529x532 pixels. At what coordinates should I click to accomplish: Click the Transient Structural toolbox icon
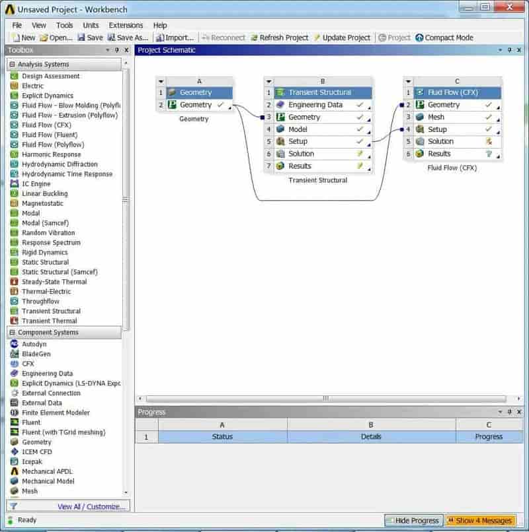(14, 311)
